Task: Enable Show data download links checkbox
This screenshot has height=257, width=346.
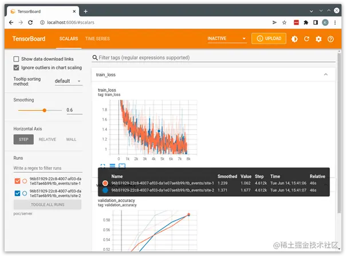Action: 16,59
